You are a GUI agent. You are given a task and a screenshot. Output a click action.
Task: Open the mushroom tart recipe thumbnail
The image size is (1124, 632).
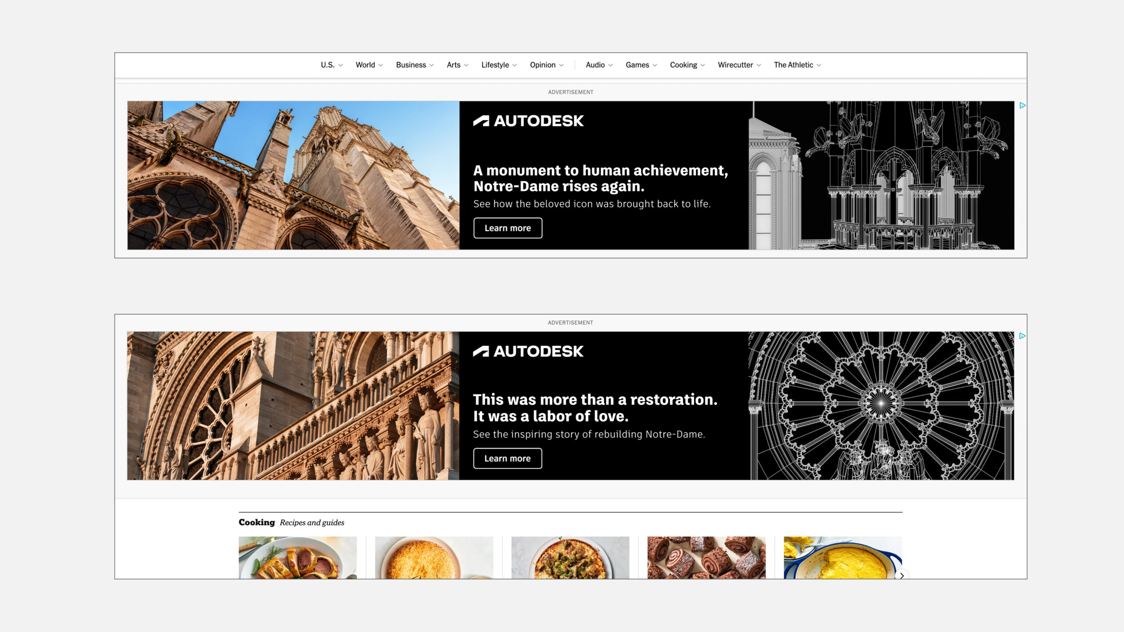pos(570,557)
